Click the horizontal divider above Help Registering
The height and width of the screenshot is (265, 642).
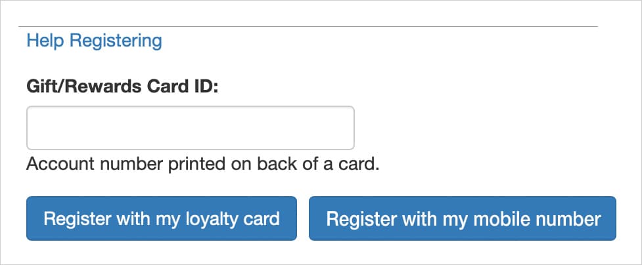click(308, 27)
